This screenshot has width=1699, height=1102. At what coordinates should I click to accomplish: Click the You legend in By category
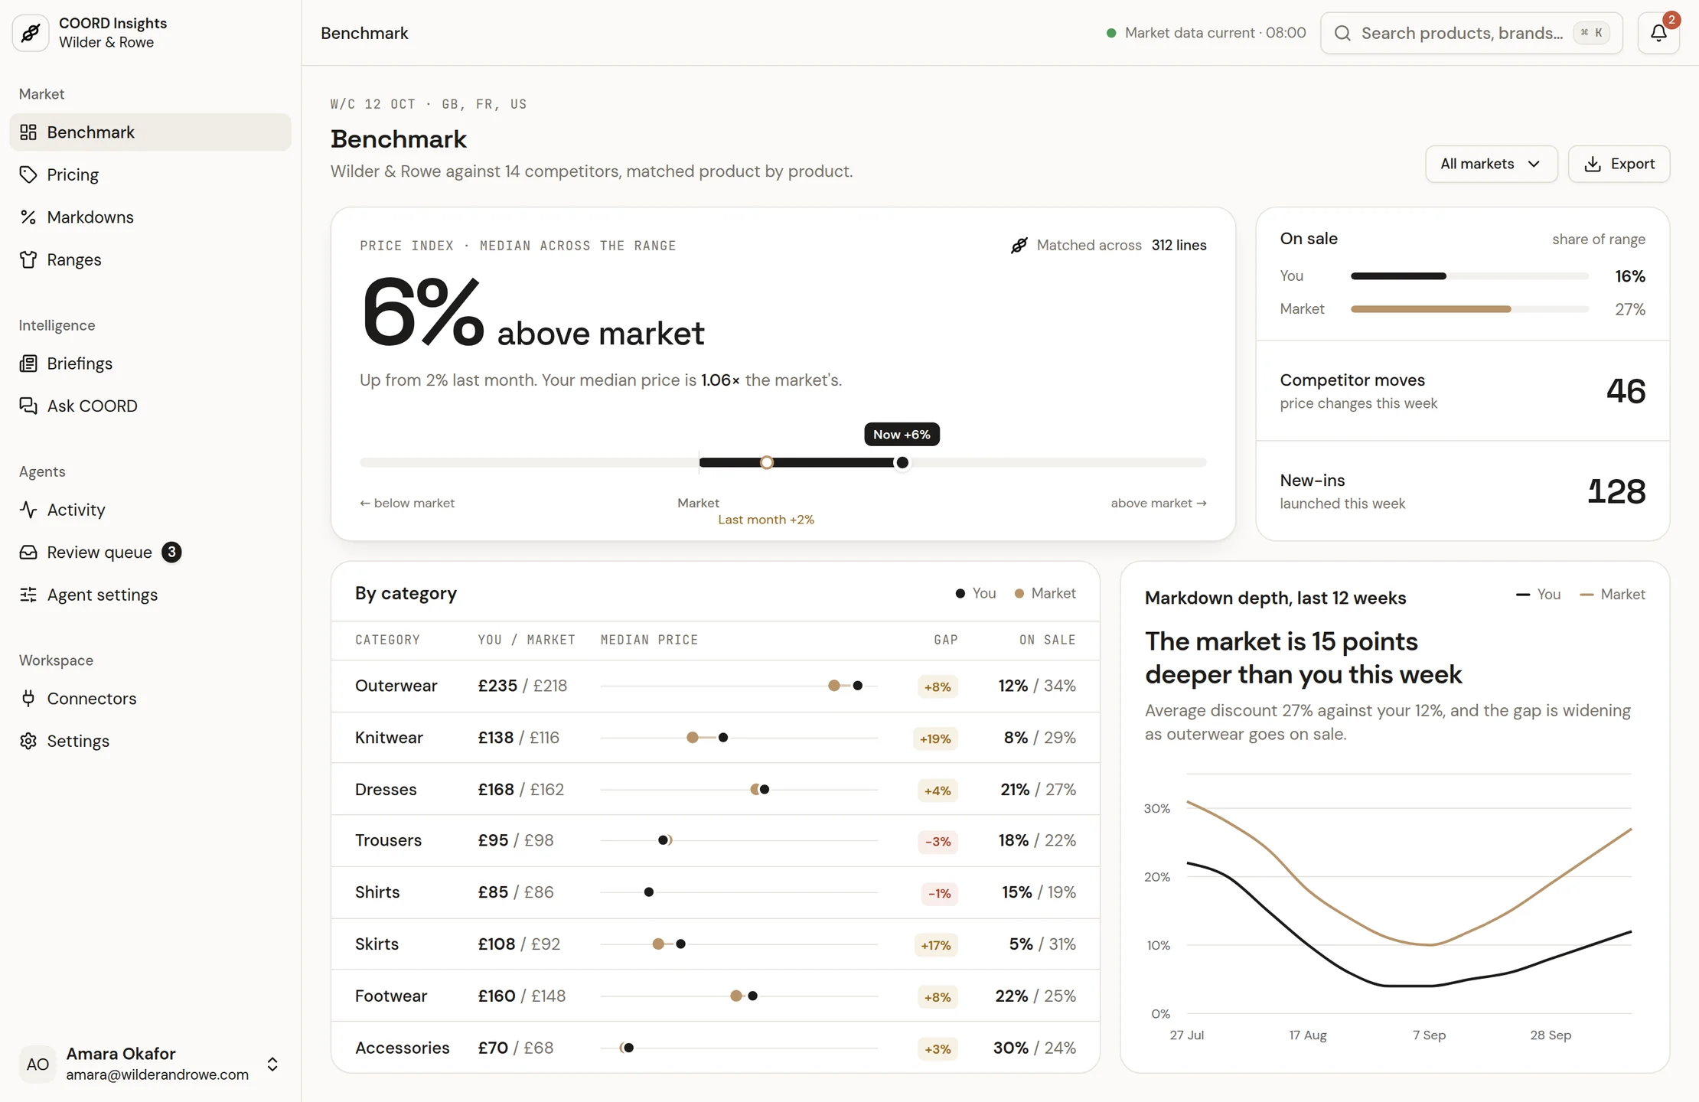click(x=976, y=593)
